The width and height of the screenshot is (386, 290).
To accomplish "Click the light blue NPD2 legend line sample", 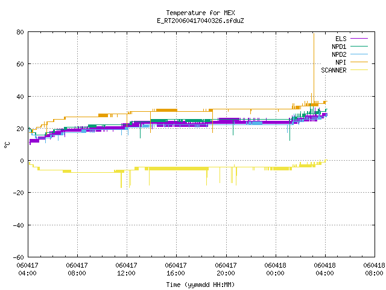I will point(359,54).
